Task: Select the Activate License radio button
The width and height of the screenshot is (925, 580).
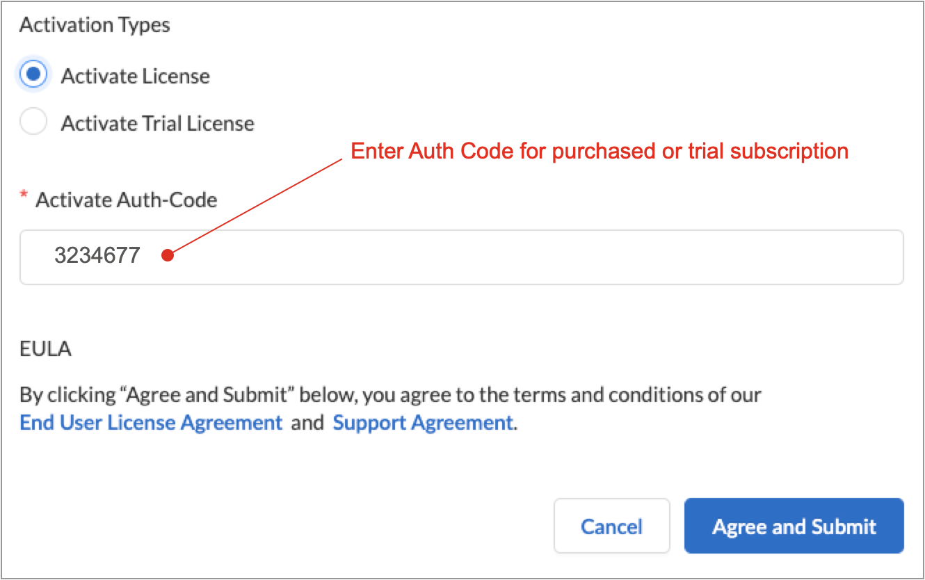Action: [33, 74]
